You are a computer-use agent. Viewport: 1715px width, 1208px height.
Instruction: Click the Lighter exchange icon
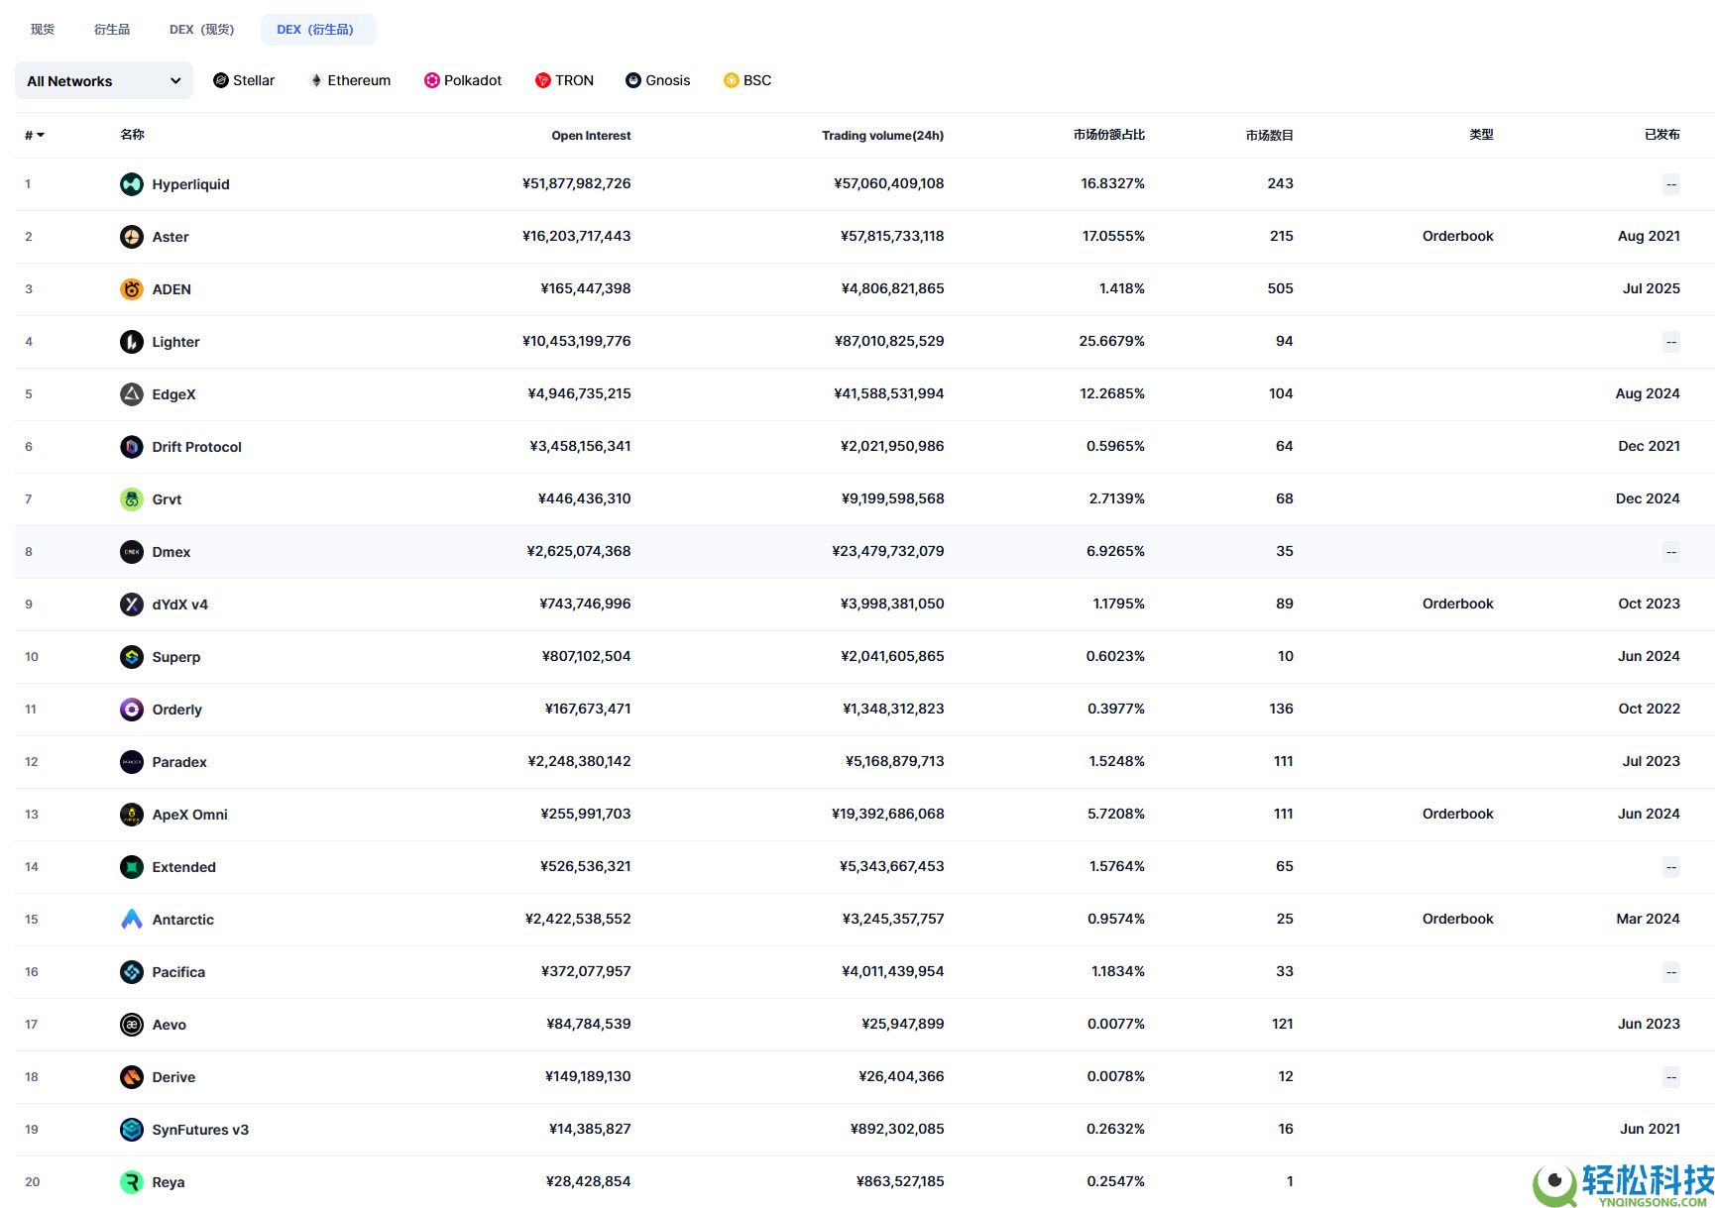point(131,342)
